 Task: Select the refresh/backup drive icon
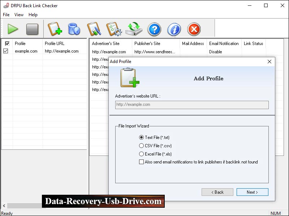pyautogui.click(x=134, y=29)
